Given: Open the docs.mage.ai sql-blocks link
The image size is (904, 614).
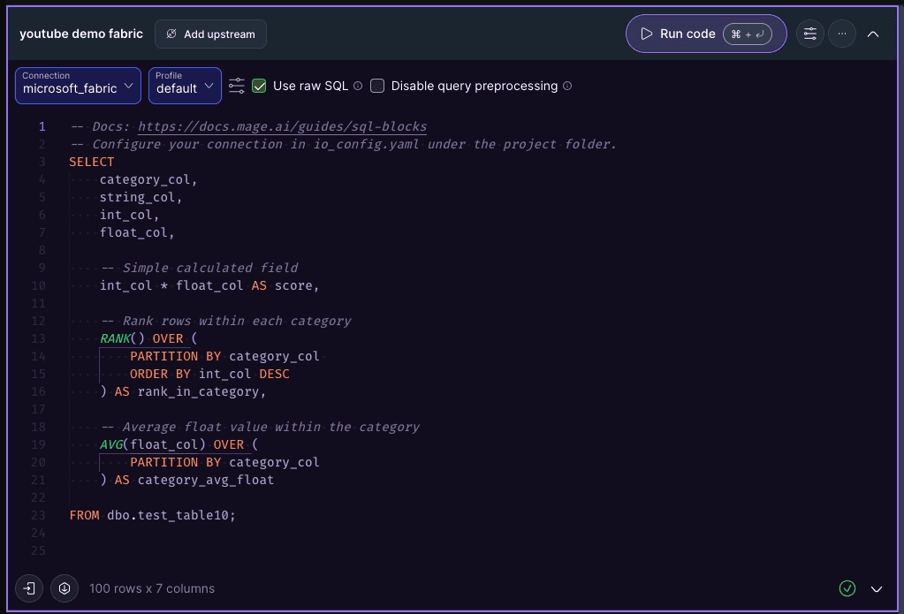Looking at the screenshot, I should tap(282, 126).
